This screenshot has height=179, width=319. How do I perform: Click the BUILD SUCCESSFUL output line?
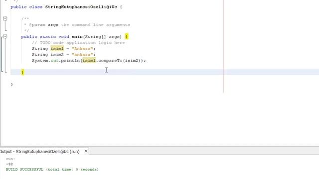(52, 170)
